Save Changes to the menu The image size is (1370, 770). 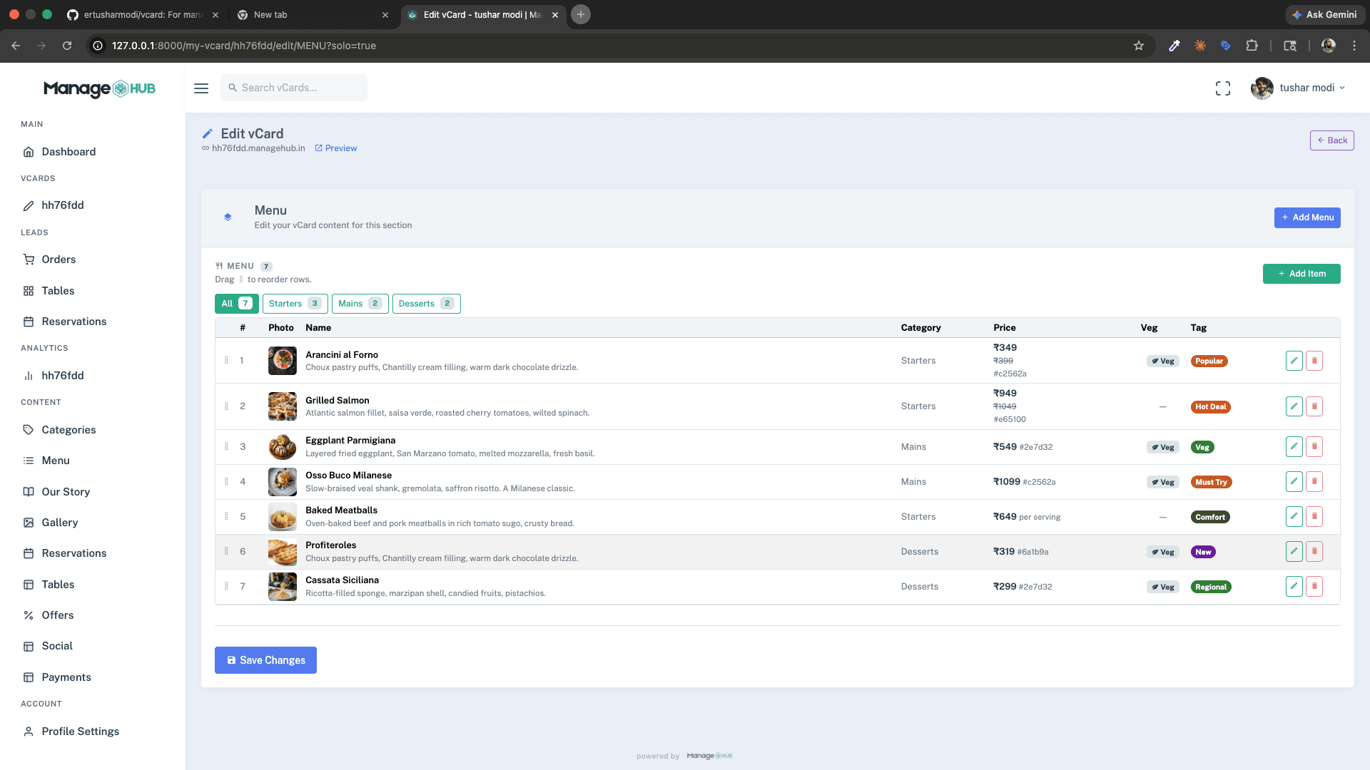(265, 660)
